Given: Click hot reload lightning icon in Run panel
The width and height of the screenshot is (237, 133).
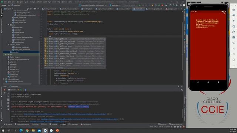Looking at the screenshot, I should [18, 90].
